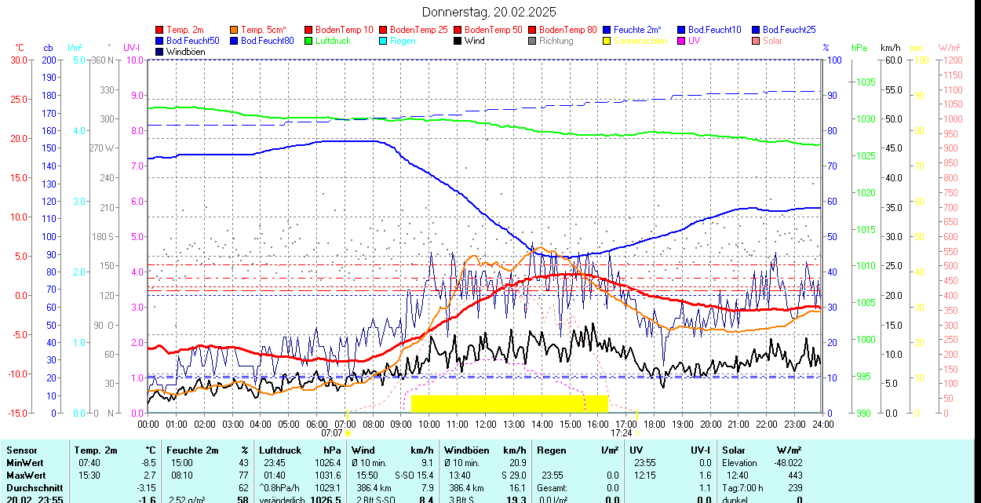The height and width of the screenshot is (503, 981).
Task: Select the Luftdruck column header in table
Action: 279,450
